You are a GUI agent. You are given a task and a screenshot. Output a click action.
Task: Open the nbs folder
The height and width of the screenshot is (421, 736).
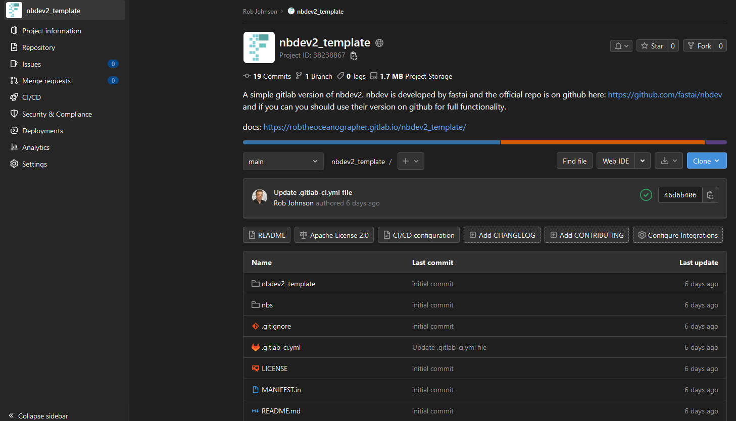267,305
